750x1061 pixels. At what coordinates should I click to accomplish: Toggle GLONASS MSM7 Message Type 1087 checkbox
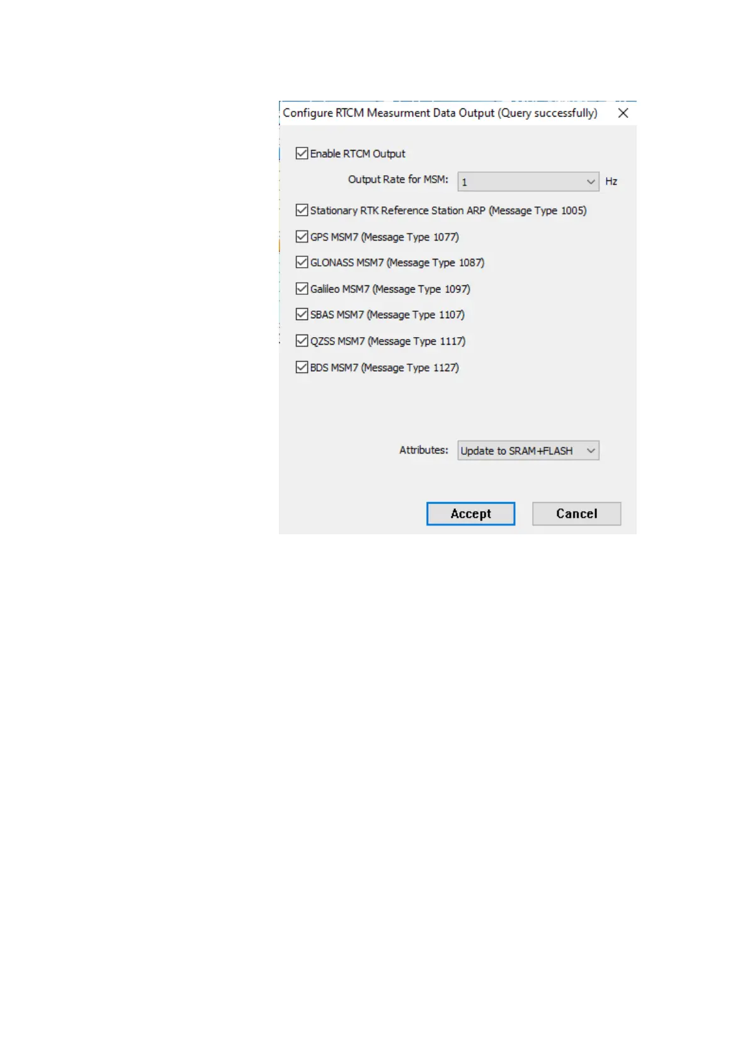tap(302, 262)
